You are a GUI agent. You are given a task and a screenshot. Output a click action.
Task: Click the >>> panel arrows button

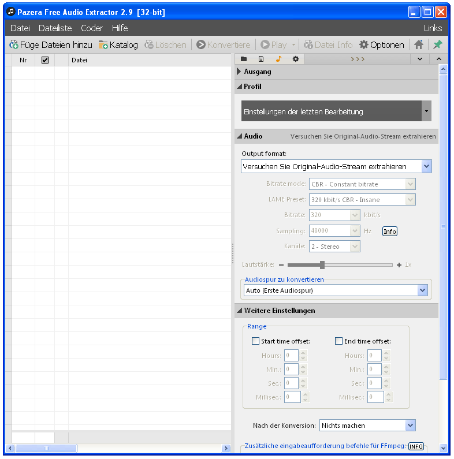(x=358, y=59)
